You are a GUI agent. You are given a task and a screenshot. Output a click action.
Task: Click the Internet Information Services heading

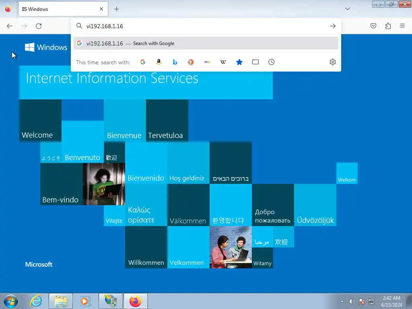(112, 78)
